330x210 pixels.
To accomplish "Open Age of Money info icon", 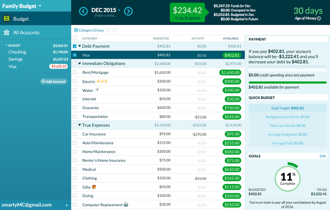I will tap(319, 19).
